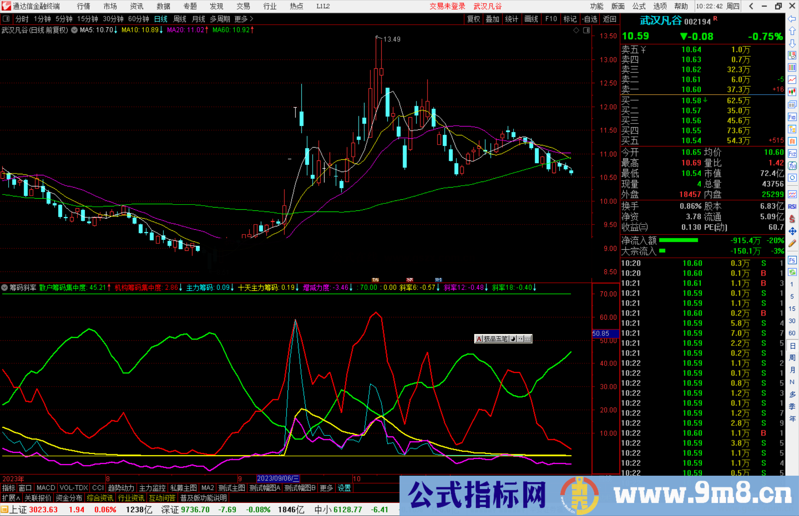Expand the 卖五 order book depth arrow

coord(643,50)
